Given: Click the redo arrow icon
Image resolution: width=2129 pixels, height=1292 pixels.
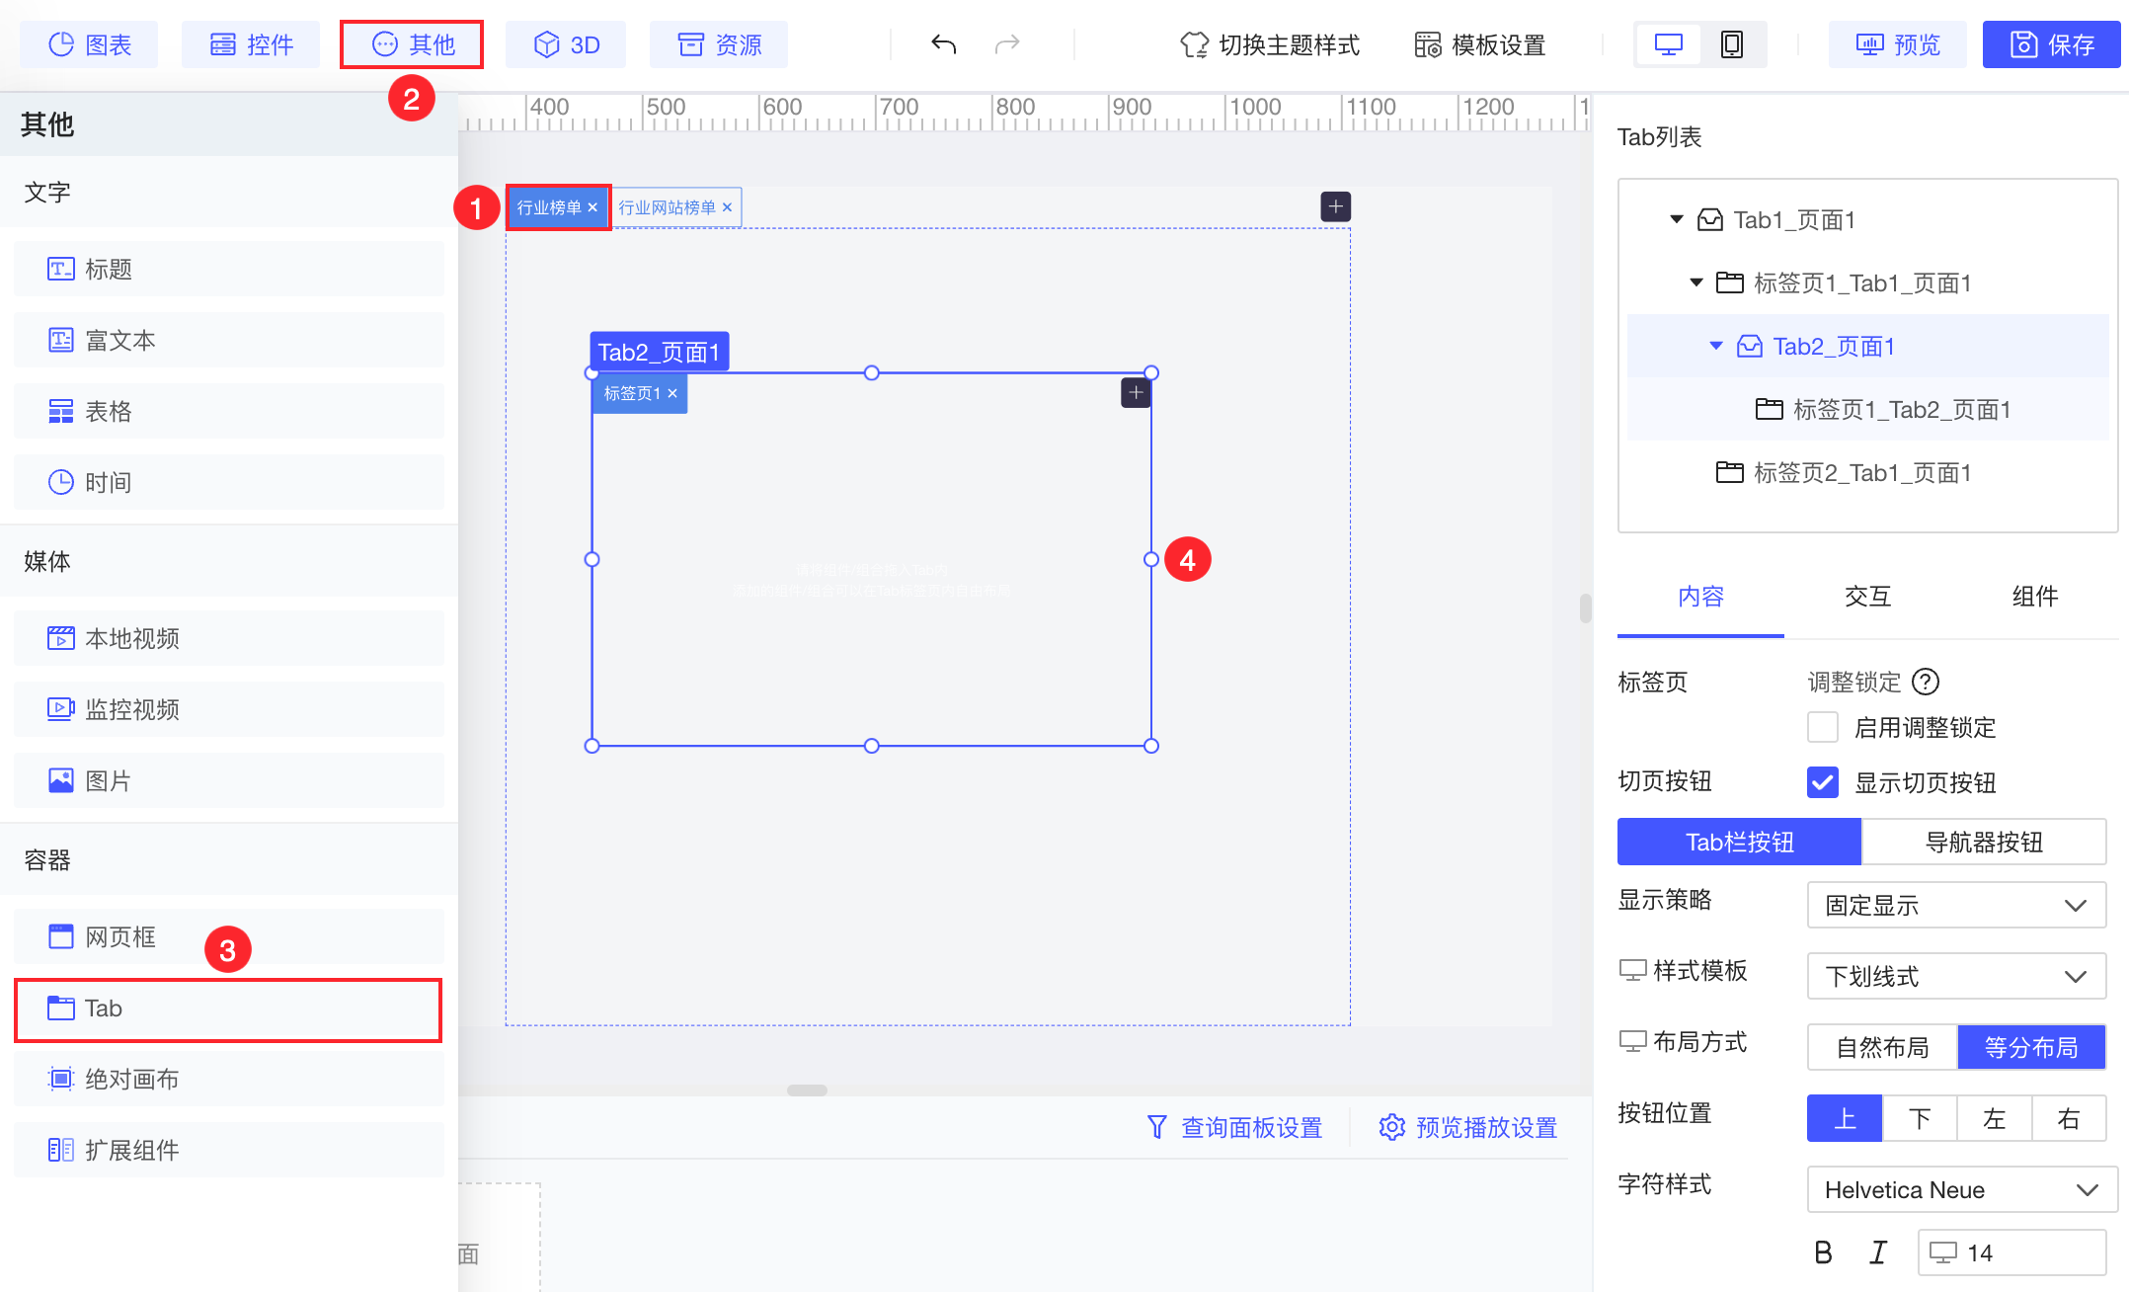Looking at the screenshot, I should click(1006, 44).
